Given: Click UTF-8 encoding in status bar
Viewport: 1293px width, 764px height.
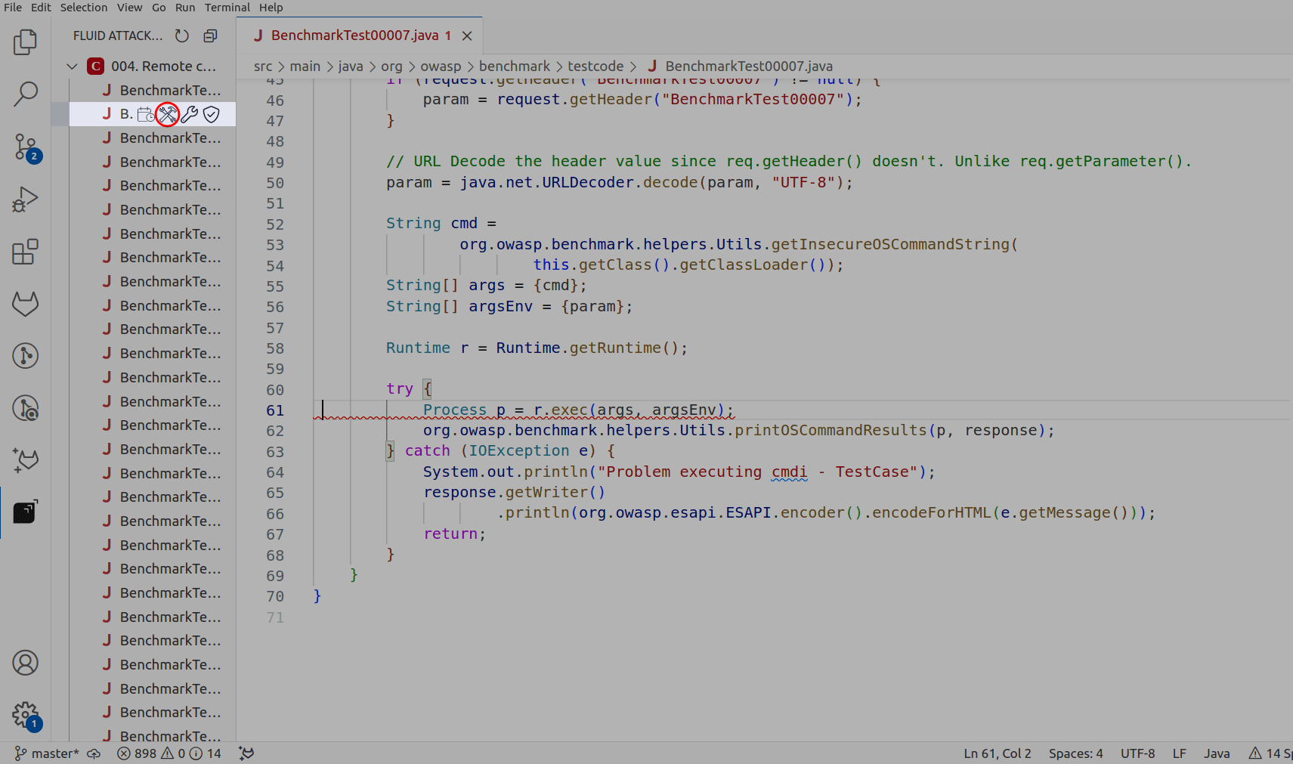Looking at the screenshot, I should [1138, 753].
